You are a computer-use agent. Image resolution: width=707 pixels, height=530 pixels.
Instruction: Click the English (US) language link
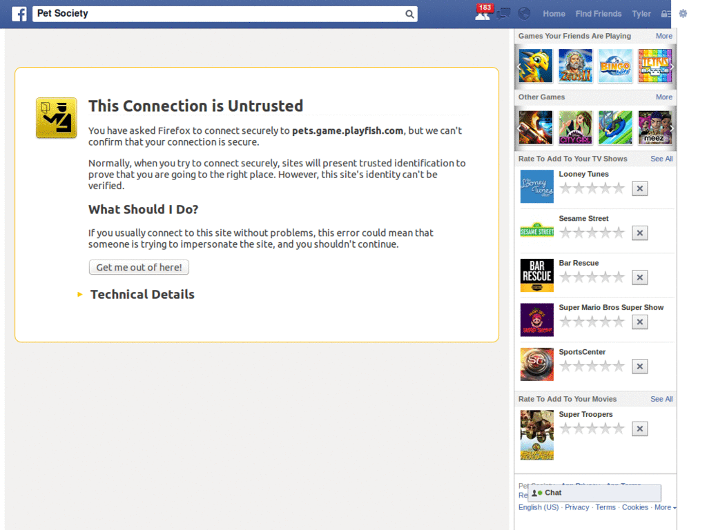point(539,507)
